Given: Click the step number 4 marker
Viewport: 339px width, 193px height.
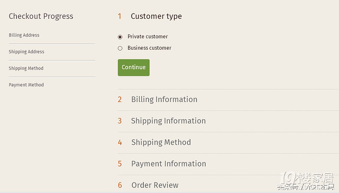Looking at the screenshot, I should click(120, 142).
